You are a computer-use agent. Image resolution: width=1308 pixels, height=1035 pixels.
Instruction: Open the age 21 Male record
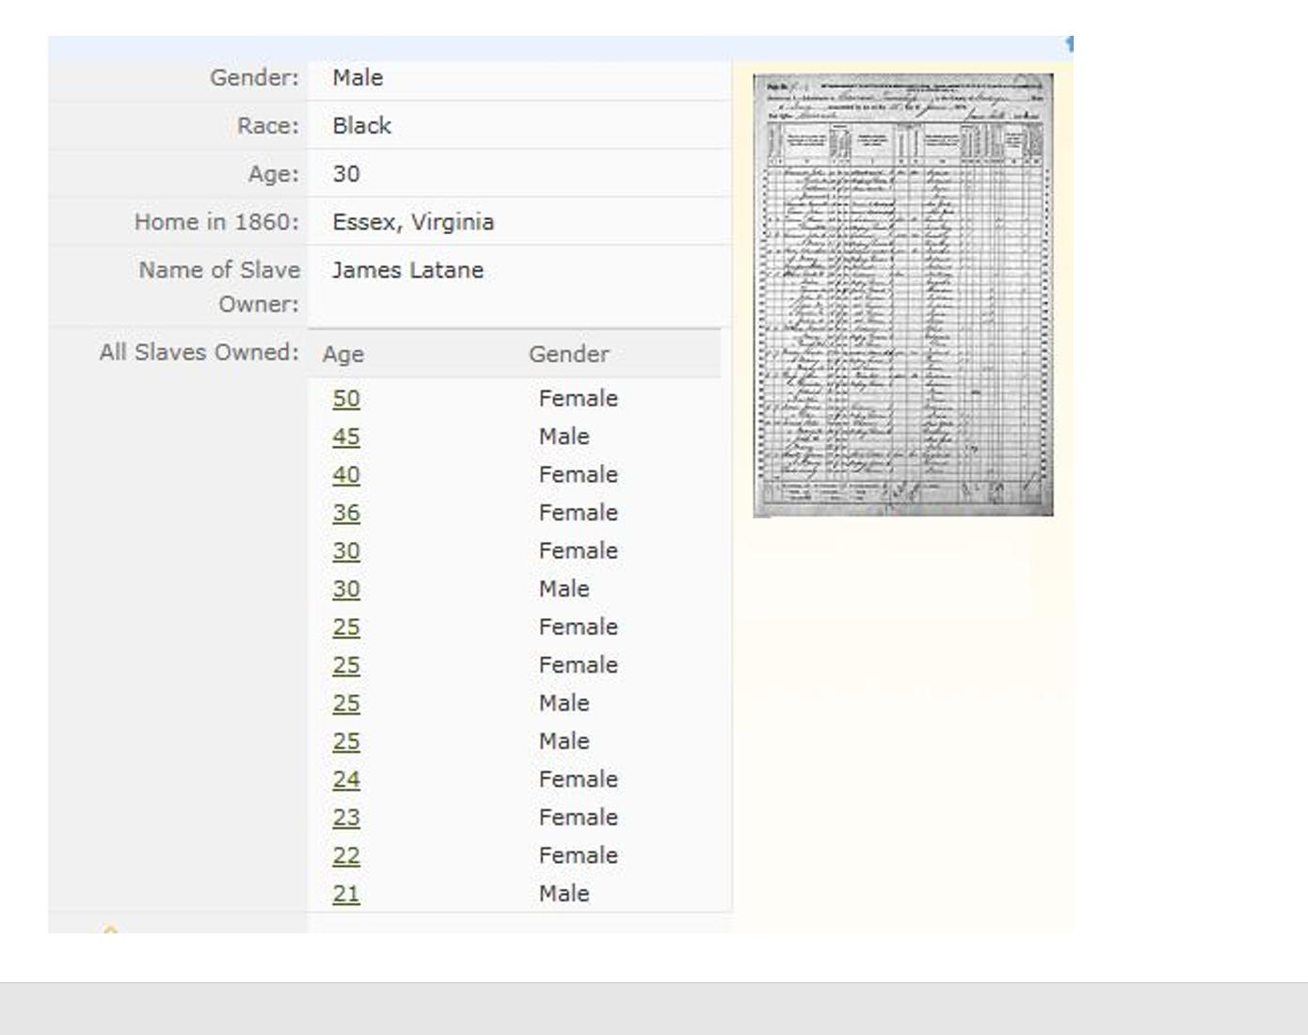(x=346, y=894)
